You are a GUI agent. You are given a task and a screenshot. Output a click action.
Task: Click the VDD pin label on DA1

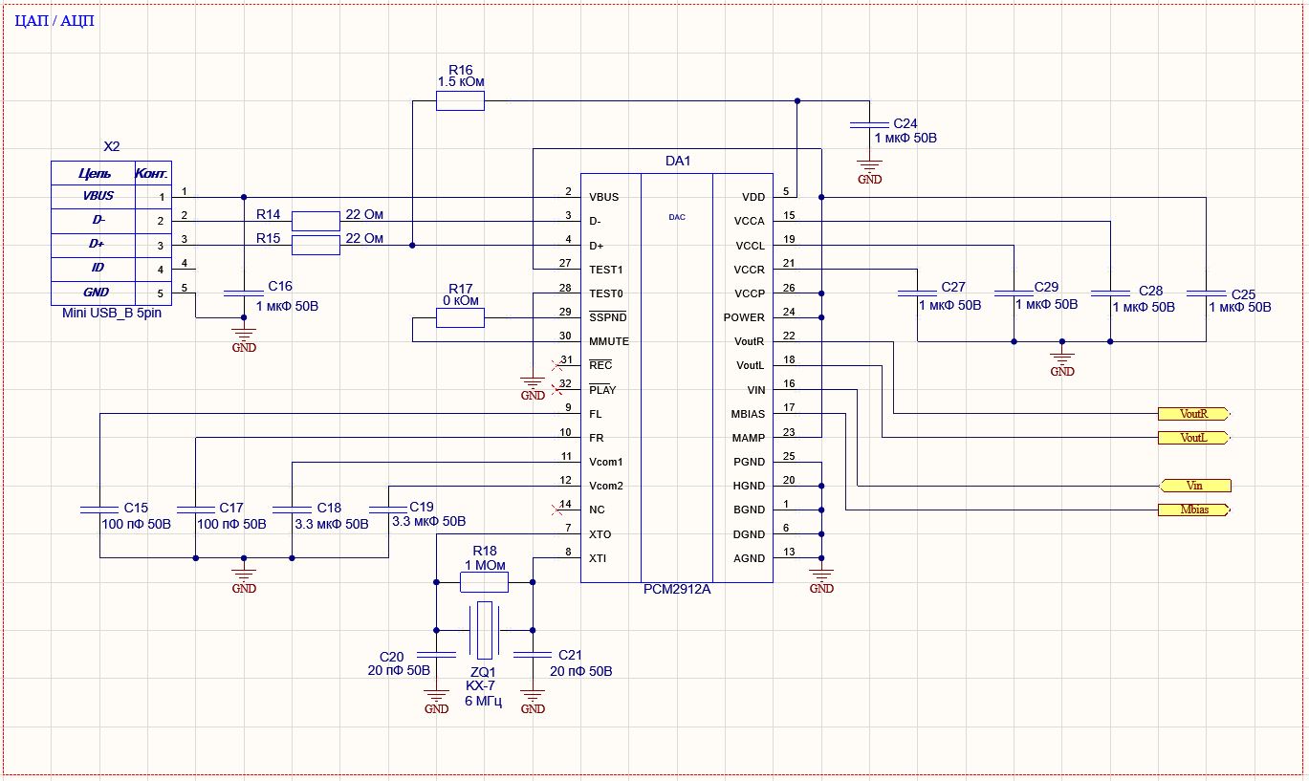(x=753, y=197)
